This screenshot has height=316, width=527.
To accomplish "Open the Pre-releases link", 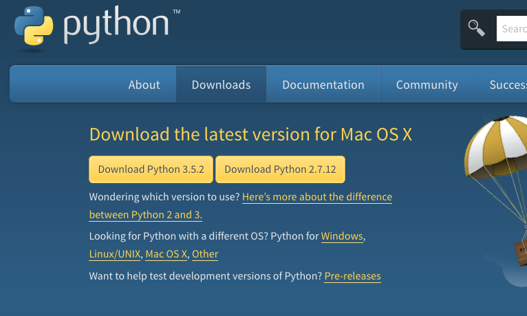I will point(352,276).
